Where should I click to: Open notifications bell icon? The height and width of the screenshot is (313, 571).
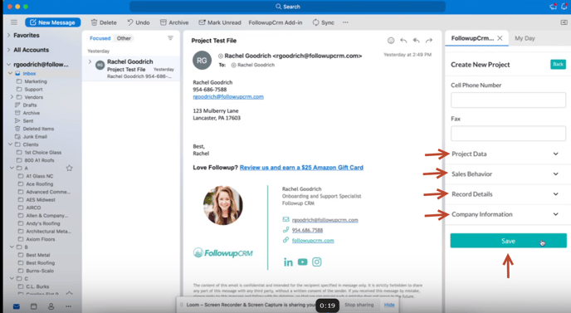coord(565,6)
